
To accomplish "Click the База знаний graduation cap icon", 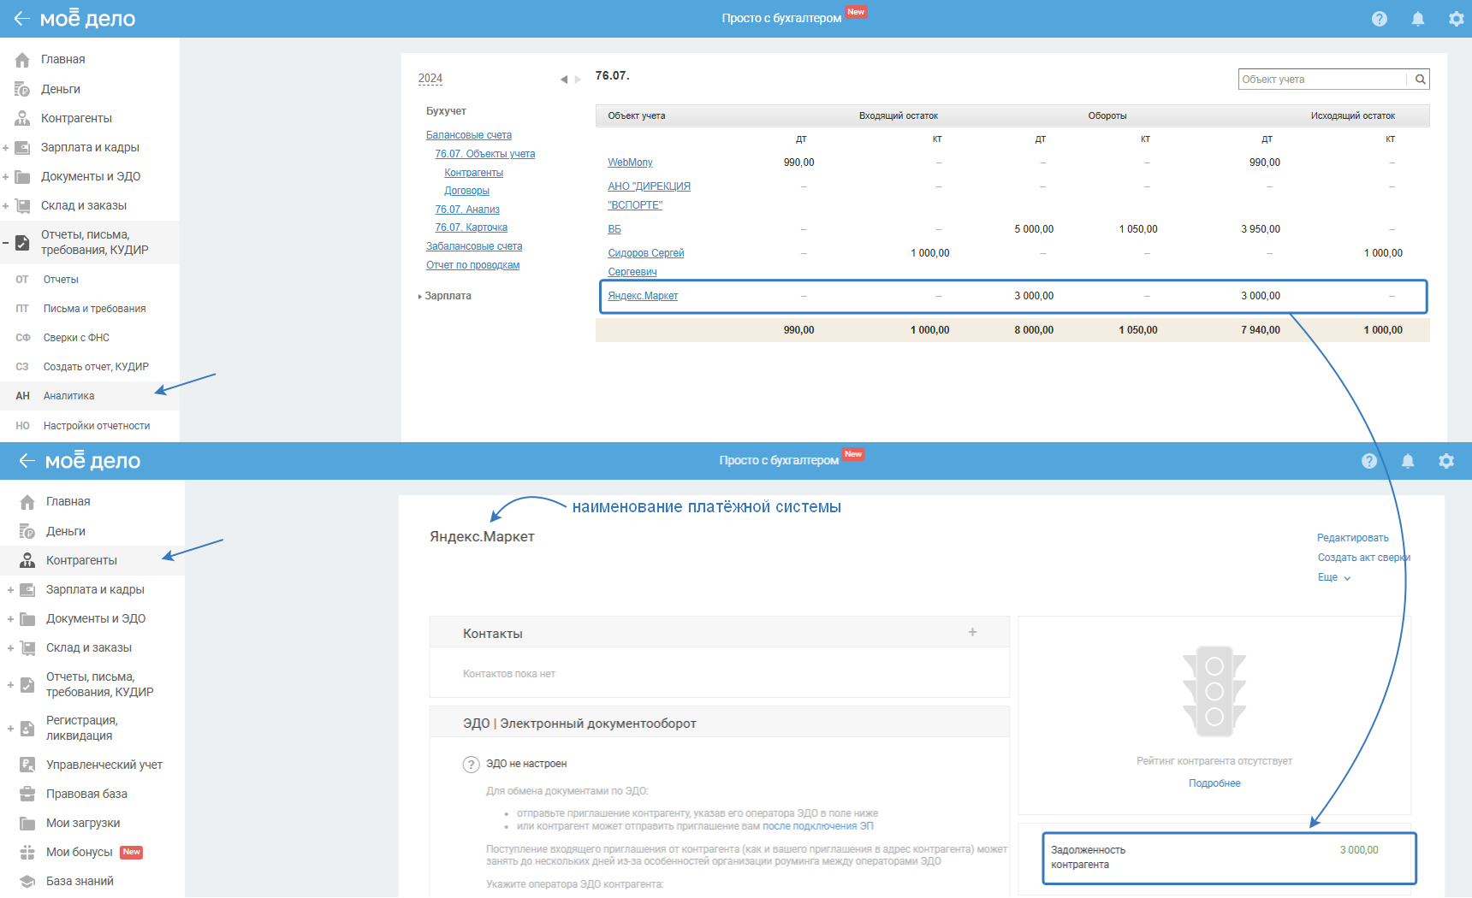I will click(27, 881).
